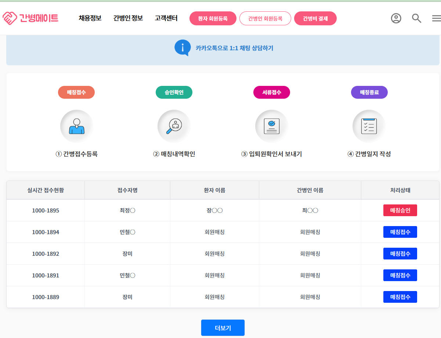This screenshot has height=338, width=441.
Task: Open the 채용정보 menu item
Action: click(x=90, y=18)
